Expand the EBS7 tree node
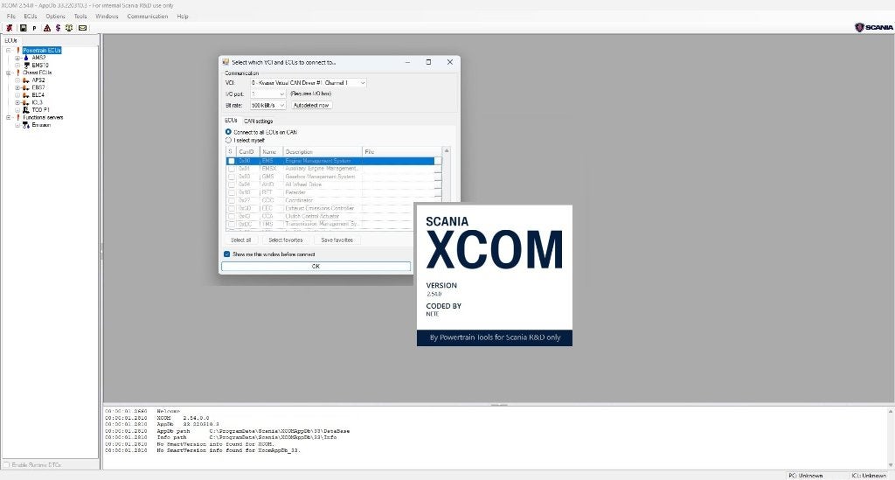 pos(17,88)
